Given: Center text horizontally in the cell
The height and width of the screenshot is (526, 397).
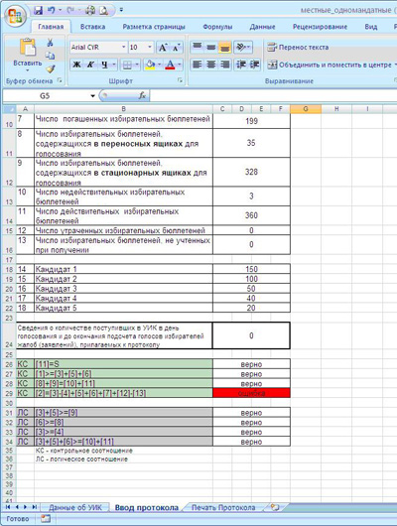Looking at the screenshot, I should click(211, 65).
